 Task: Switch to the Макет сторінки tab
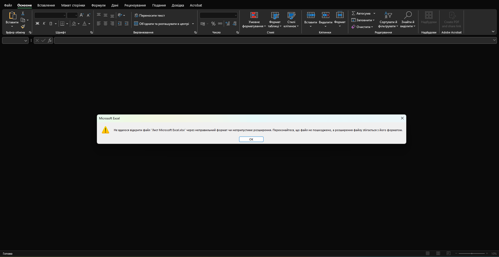(x=73, y=5)
